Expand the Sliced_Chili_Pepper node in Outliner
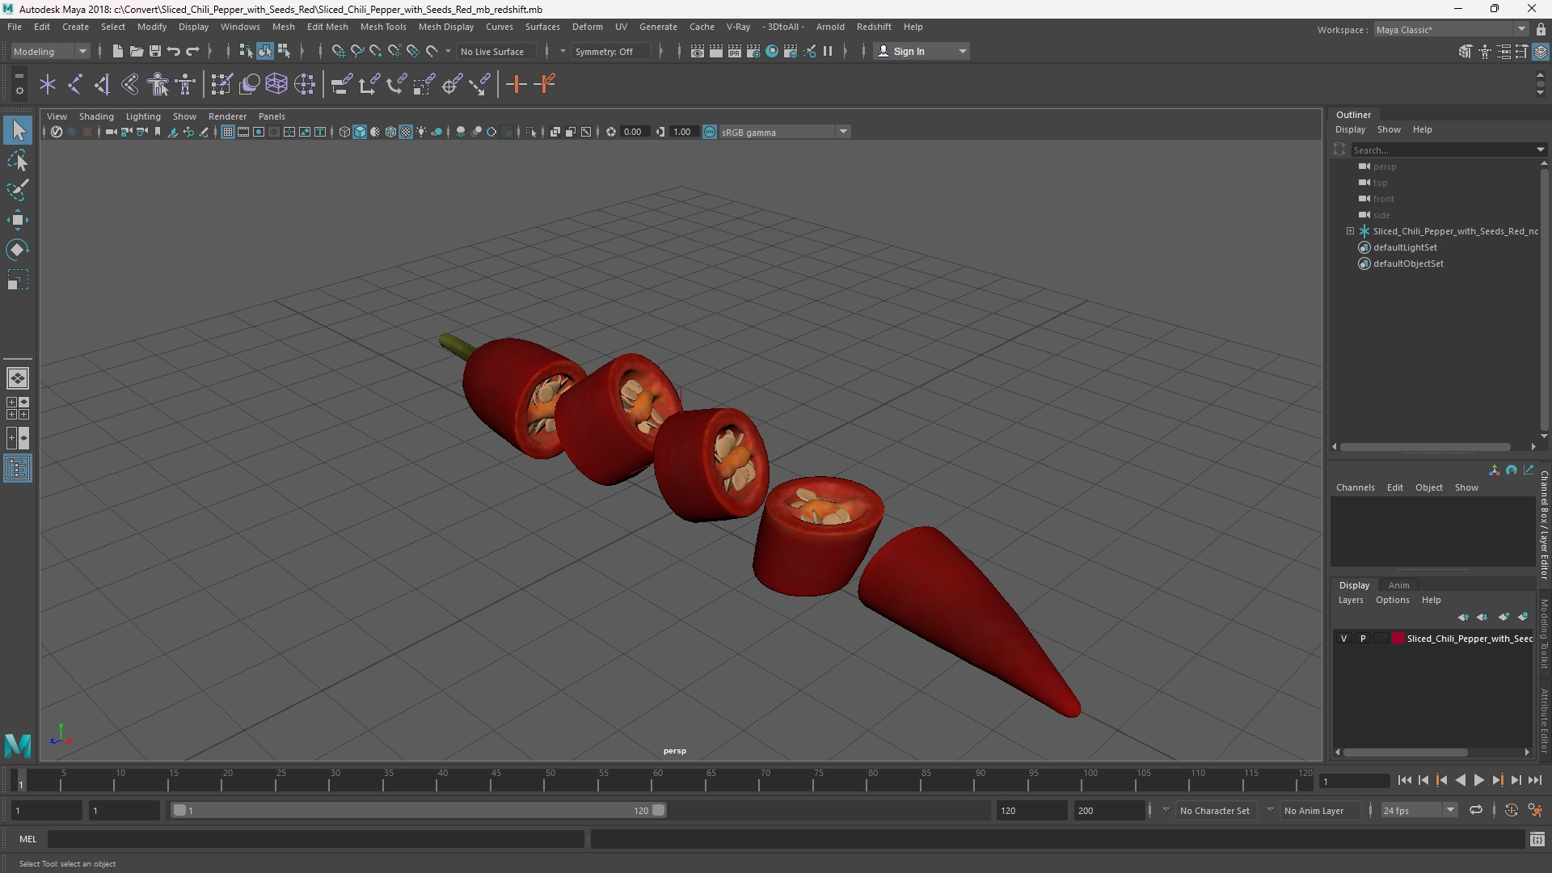Screen dimensions: 1552x873 click(x=1350, y=231)
